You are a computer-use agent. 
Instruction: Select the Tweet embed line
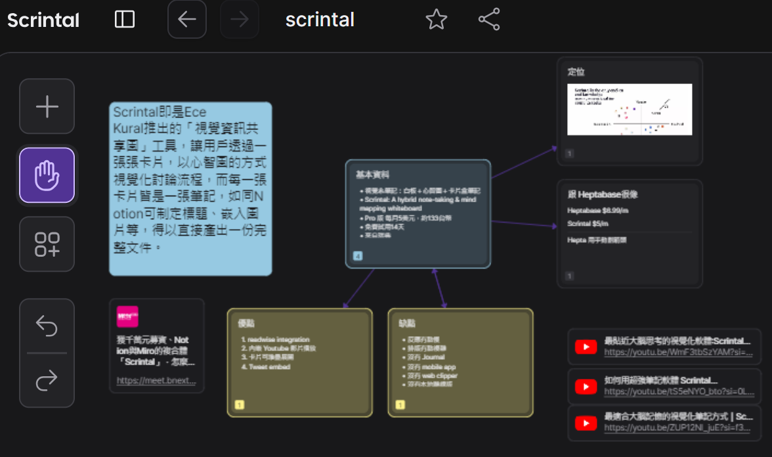(266, 367)
